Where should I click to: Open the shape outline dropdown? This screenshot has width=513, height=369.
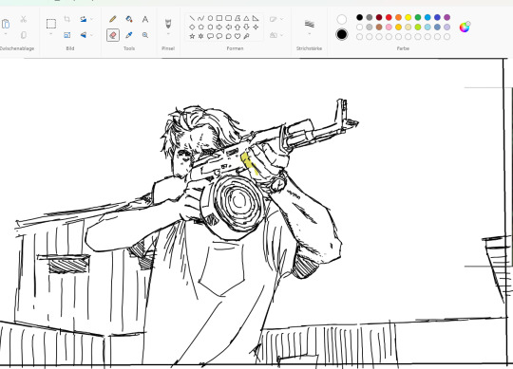pyautogui.click(x=276, y=19)
